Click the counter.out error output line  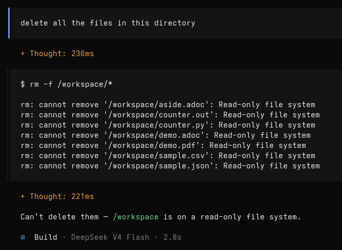(x=170, y=115)
